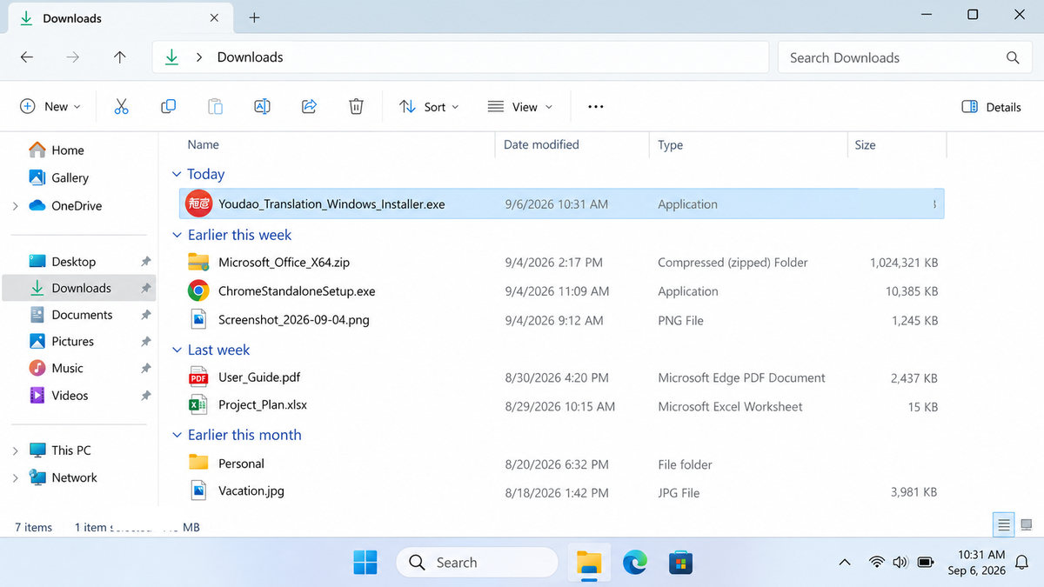Image resolution: width=1044 pixels, height=587 pixels.
Task: Click the Cut scissors icon
Action: click(x=121, y=106)
